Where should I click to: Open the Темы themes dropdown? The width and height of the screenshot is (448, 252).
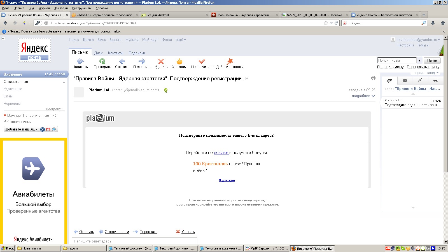(423, 45)
